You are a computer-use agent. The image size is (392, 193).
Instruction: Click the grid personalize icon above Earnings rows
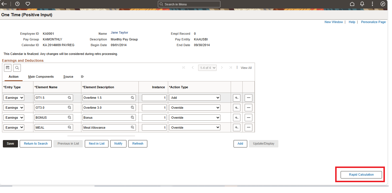tap(7, 68)
